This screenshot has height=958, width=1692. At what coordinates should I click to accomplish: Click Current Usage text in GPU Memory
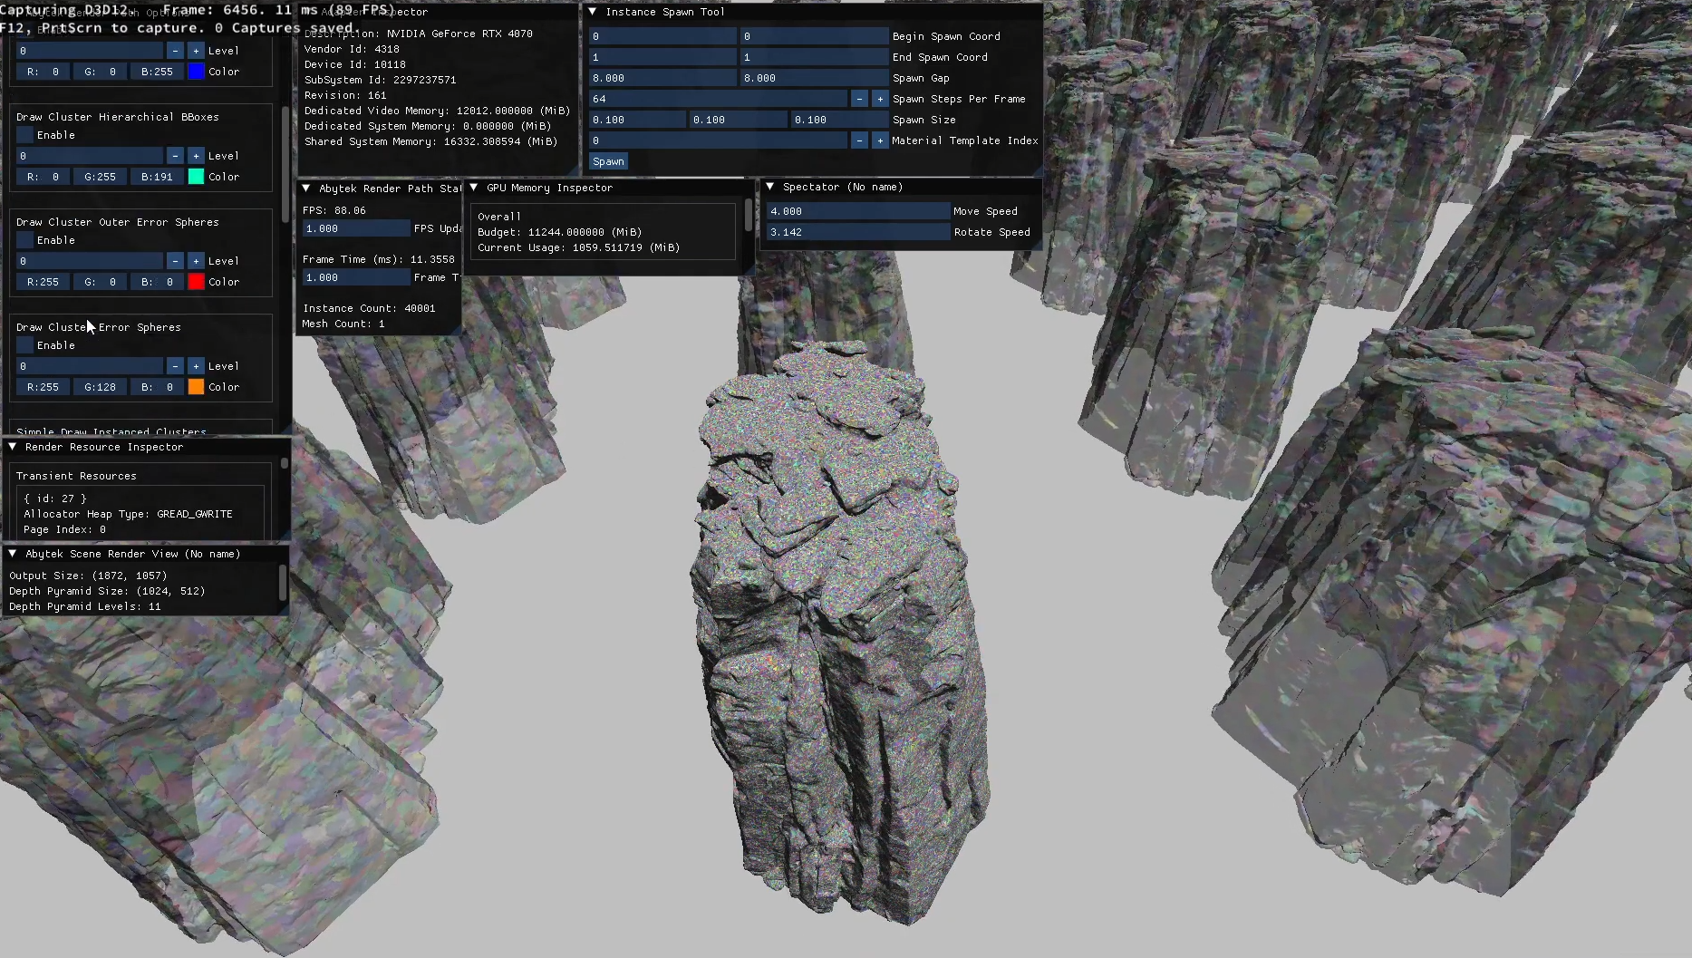pos(579,247)
